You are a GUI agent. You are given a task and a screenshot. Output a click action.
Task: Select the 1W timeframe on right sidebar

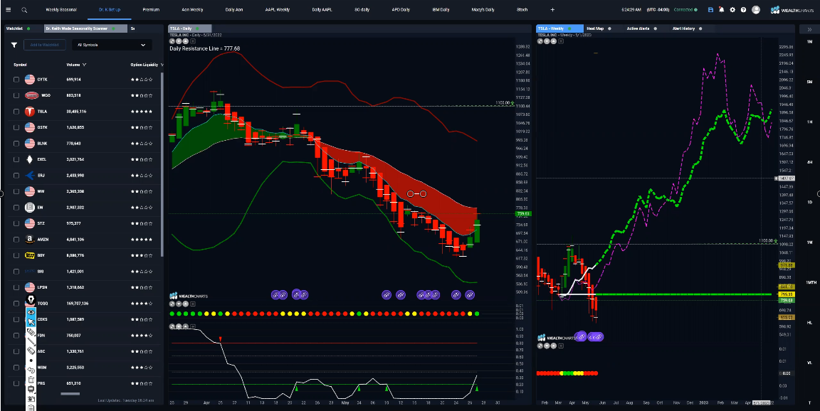pos(809,242)
